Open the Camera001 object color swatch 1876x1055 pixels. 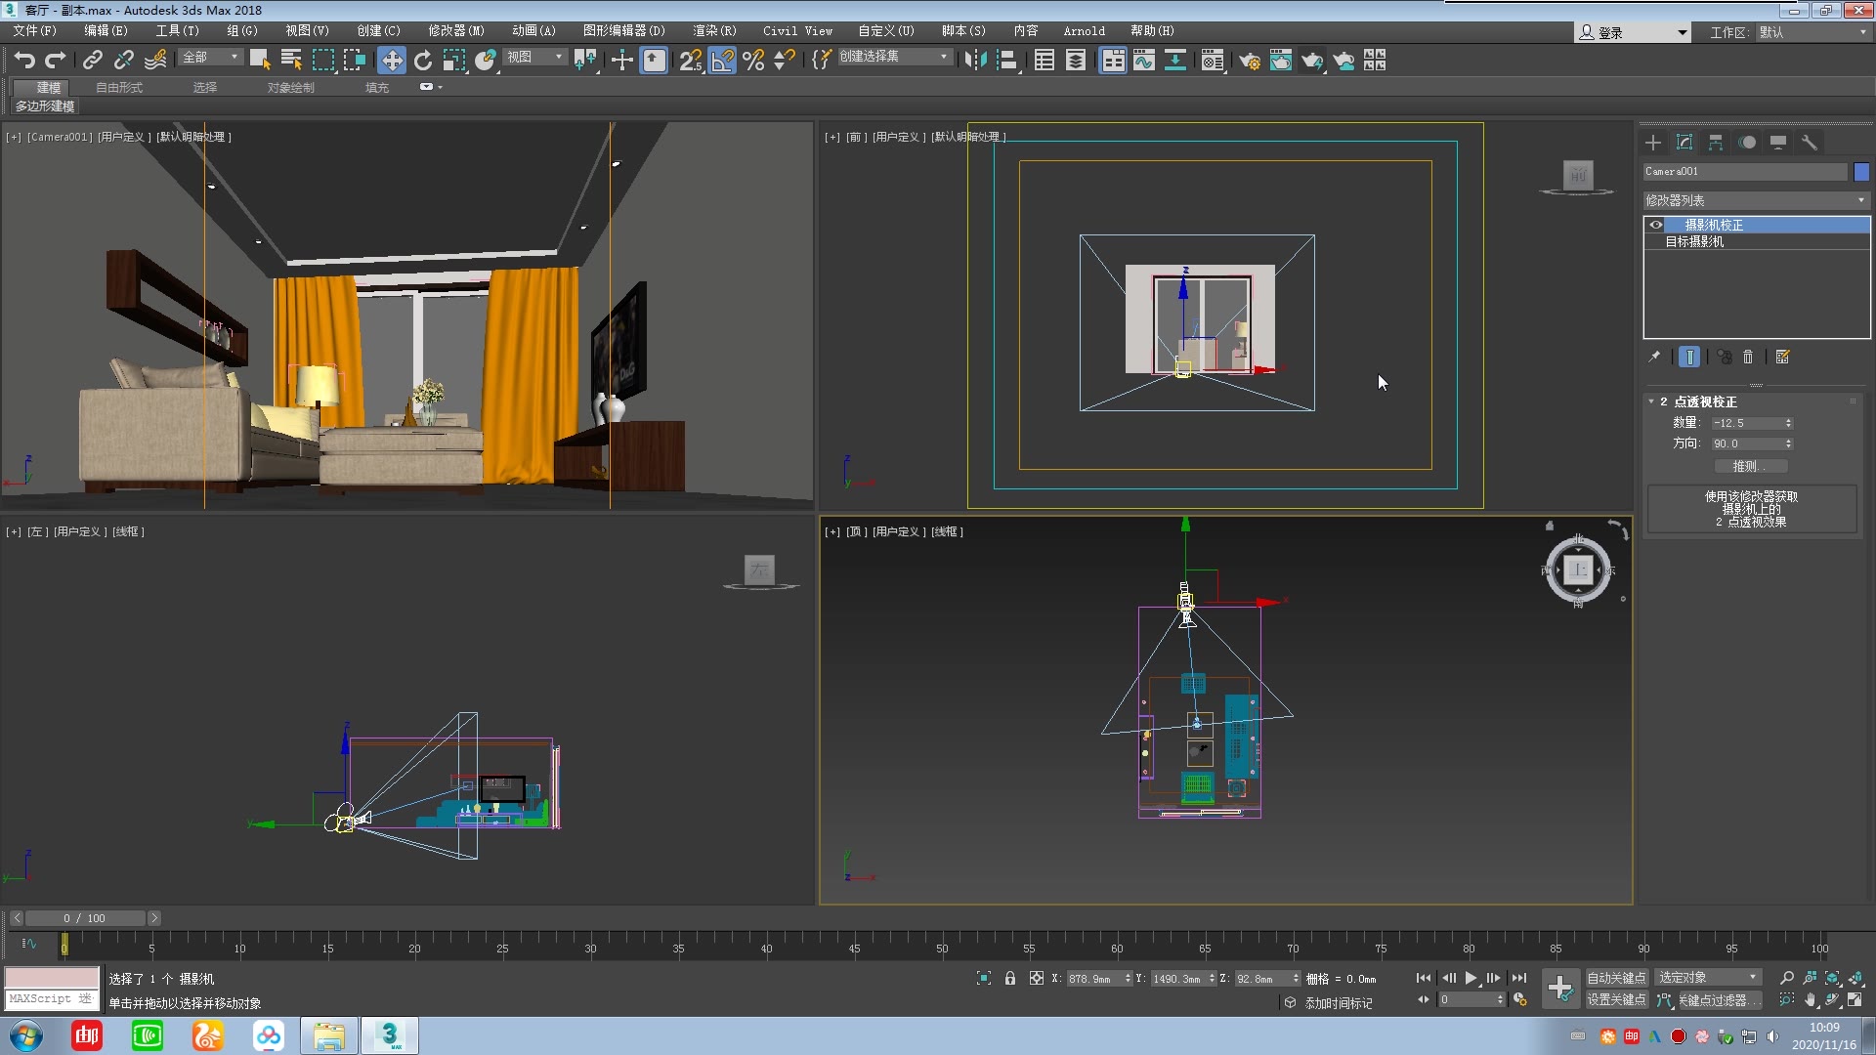[x=1860, y=171]
